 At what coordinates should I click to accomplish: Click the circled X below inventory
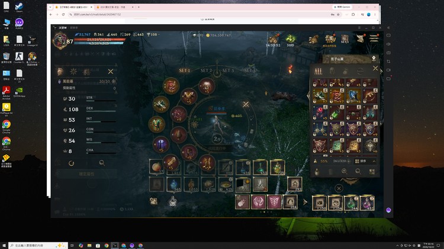point(339,188)
